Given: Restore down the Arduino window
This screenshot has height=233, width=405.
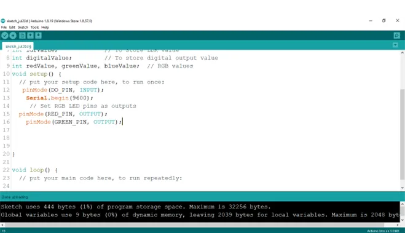Looking at the screenshot, I should (x=384, y=21).
